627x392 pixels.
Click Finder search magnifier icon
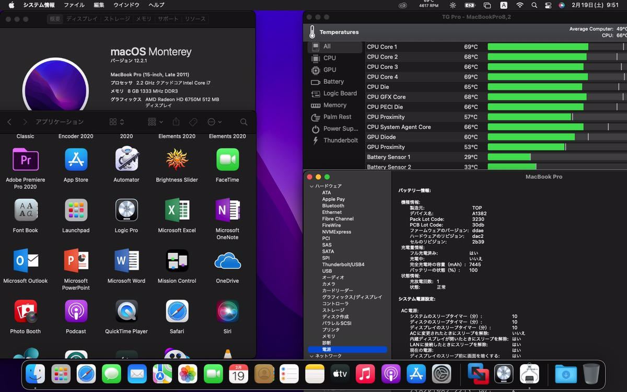coord(243,122)
